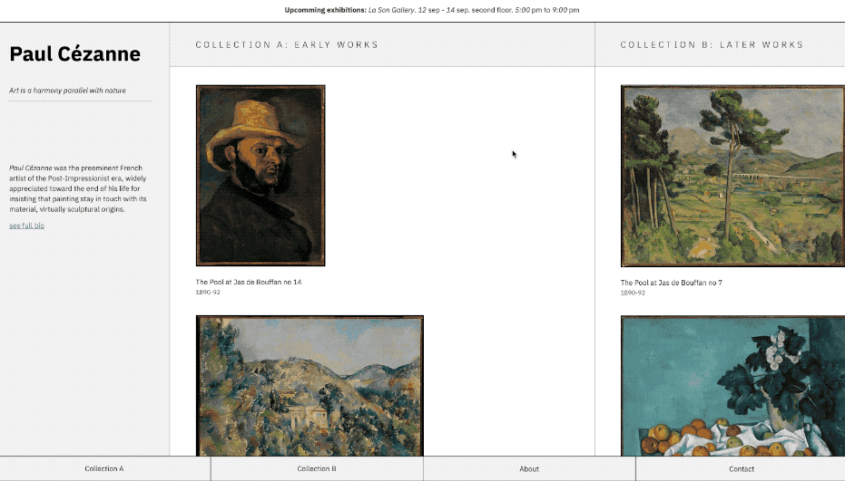This screenshot has width=845, height=481.
Task: Open the Collection A footer tab
Action: [x=104, y=468]
